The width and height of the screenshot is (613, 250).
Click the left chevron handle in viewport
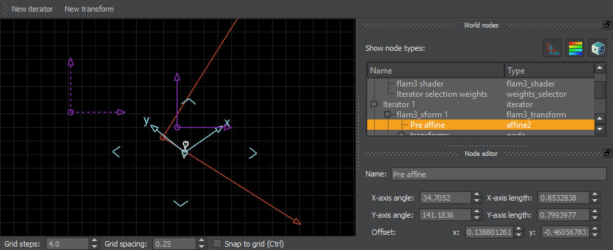pos(116,152)
